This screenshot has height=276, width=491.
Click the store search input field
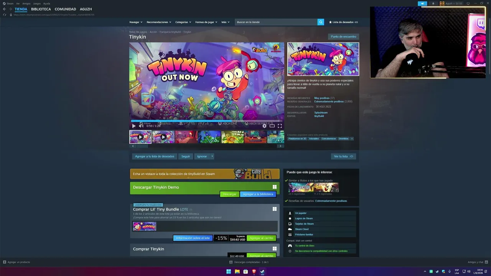click(276, 22)
